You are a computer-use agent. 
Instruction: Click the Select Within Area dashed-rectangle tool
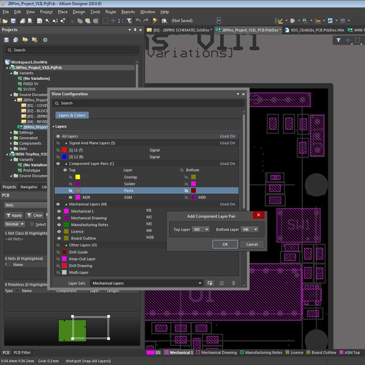pos(106,21)
